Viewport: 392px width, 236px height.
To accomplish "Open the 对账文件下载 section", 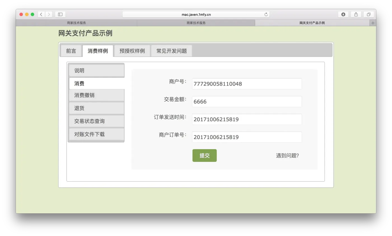I will [96, 134].
